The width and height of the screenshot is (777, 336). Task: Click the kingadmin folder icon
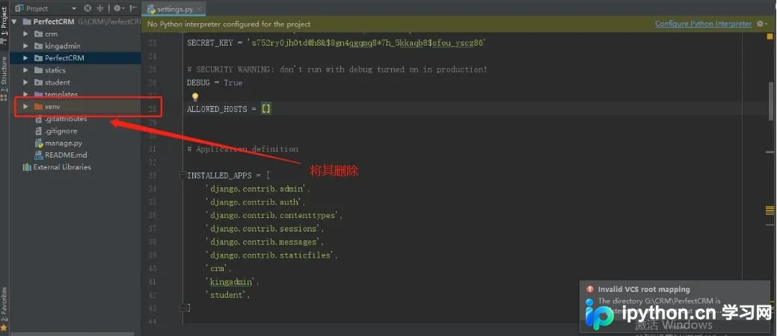point(39,46)
